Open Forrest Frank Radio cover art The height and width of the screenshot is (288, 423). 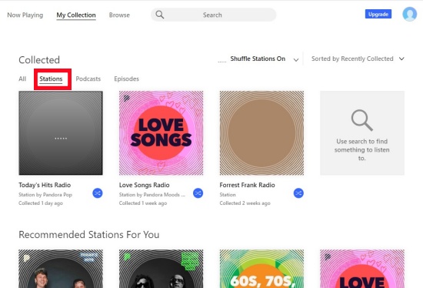261,133
